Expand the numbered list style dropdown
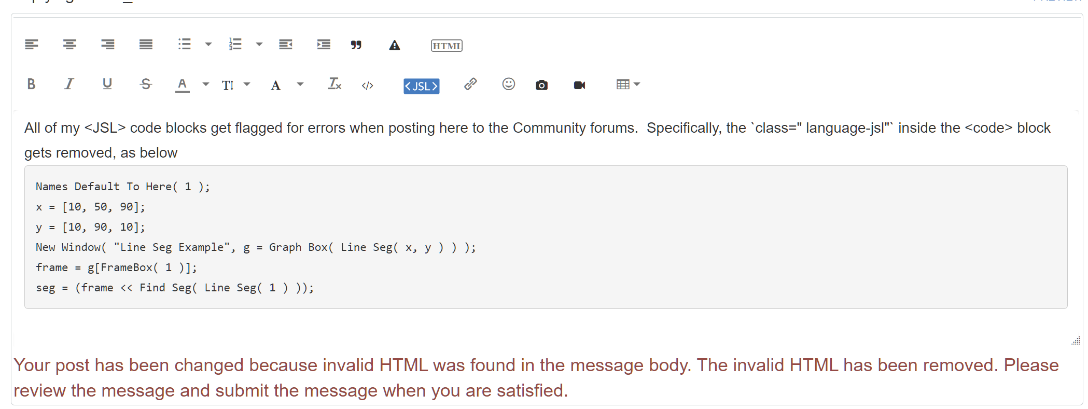This screenshot has height=409, width=1088. [259, 45]
